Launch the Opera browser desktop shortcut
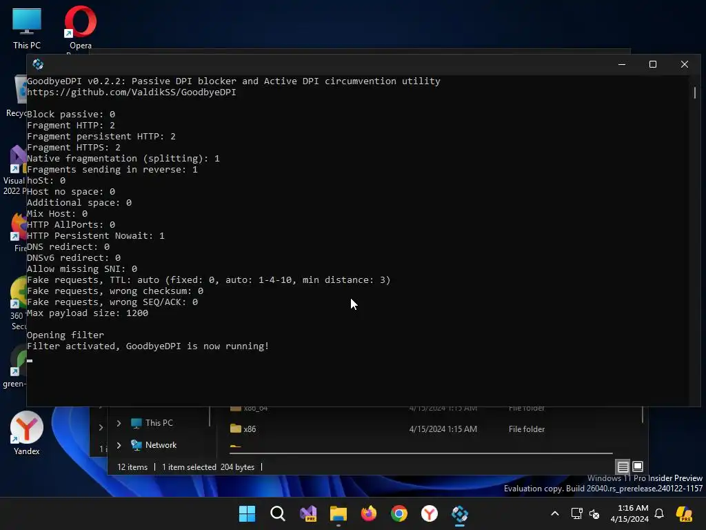This screenshot has height=530, width=706. tap(81, 28)
